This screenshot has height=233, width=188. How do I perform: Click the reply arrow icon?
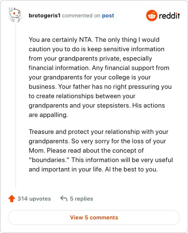click(x=64, y=198)
